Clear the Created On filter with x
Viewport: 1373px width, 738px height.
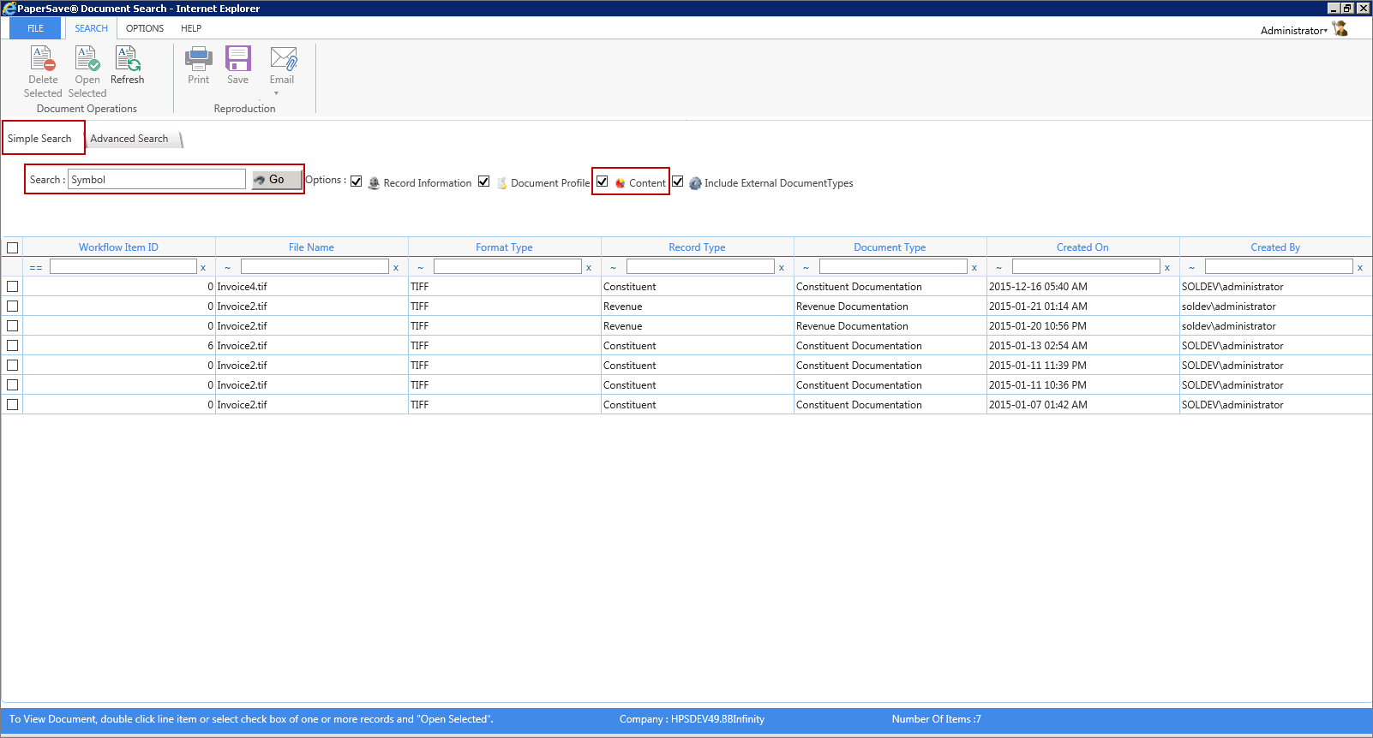[x=1167, y=268]
